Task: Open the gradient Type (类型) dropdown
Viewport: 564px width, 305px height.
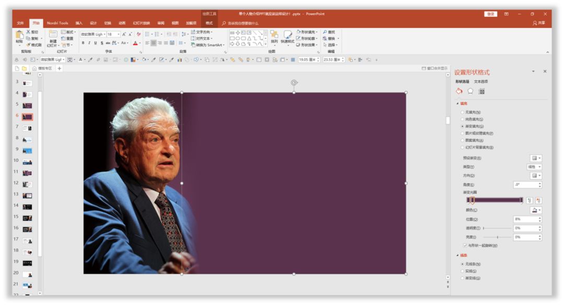Action: tap(535, 167)
